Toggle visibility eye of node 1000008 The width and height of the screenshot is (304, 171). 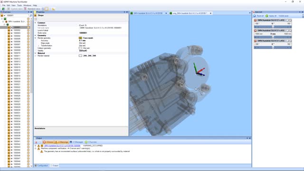tap(11, 47)
